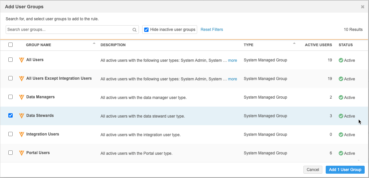This screenshot has height=178, width=369.
Task: Click the search magnifier icon
Action: point(135,30)
